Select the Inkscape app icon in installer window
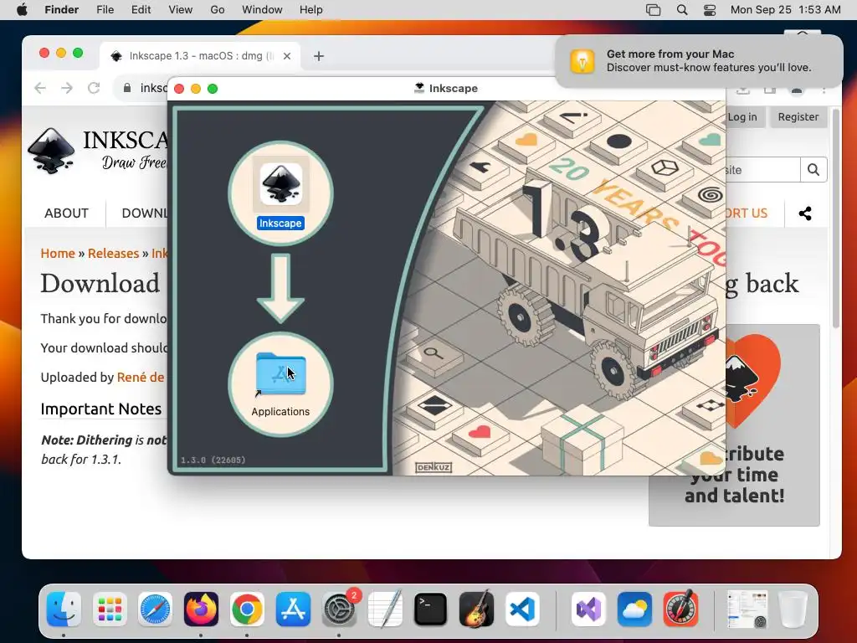The height and width of the screenshot is (643, 857). (x=280, y=185)
